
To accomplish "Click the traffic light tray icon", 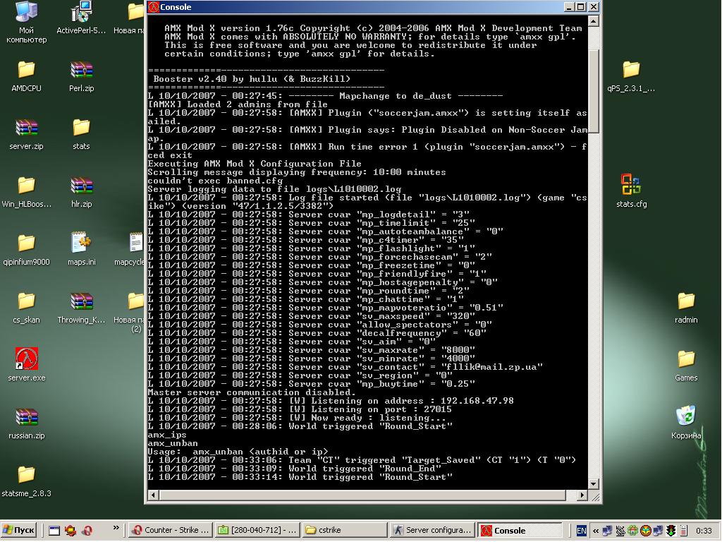I will [671, 531].
